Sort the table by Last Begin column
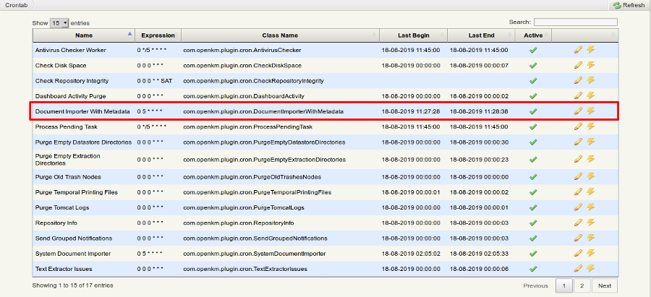 tap(414, 35)
